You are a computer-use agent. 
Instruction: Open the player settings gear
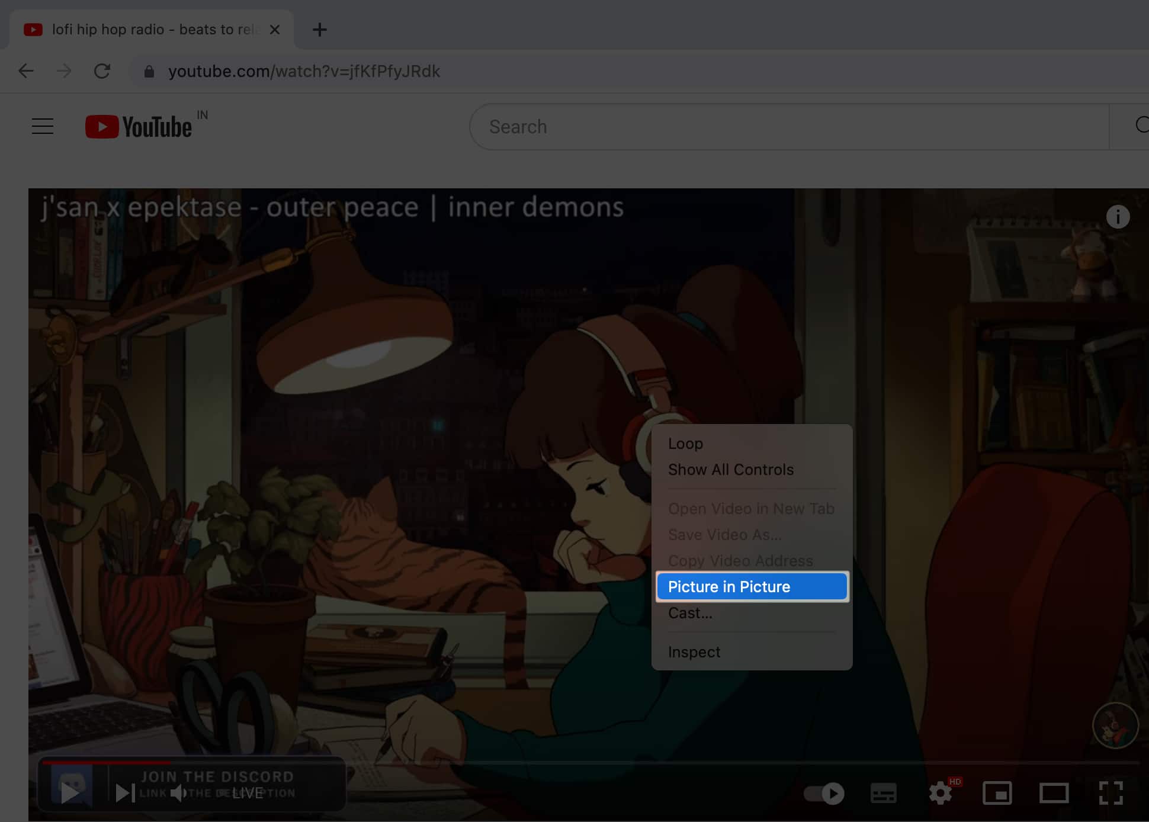940,793
